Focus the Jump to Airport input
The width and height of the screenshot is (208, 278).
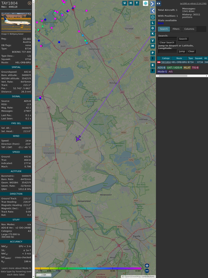point(167,51)
